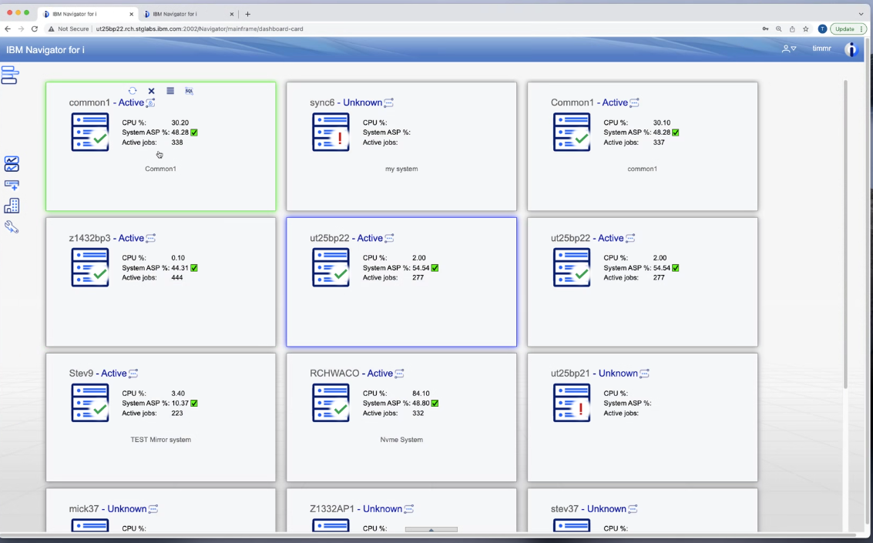Open the sync6 - Unknown title link

tap(346, 102)
